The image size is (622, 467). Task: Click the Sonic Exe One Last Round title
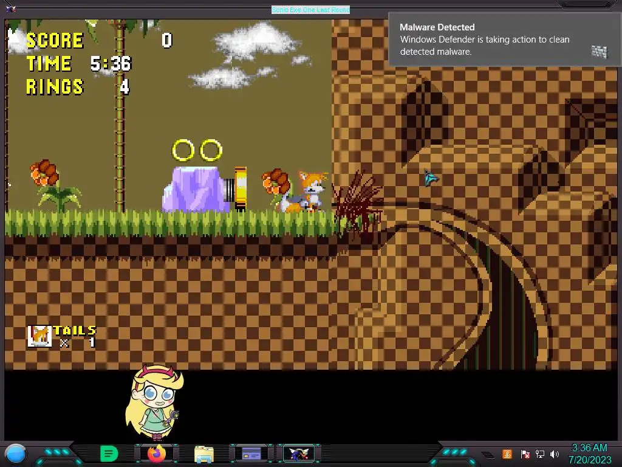pos(310,10)
